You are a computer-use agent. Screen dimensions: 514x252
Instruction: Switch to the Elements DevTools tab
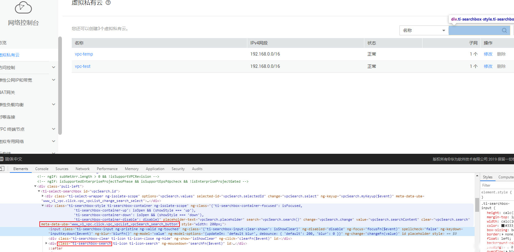point(21,169)
